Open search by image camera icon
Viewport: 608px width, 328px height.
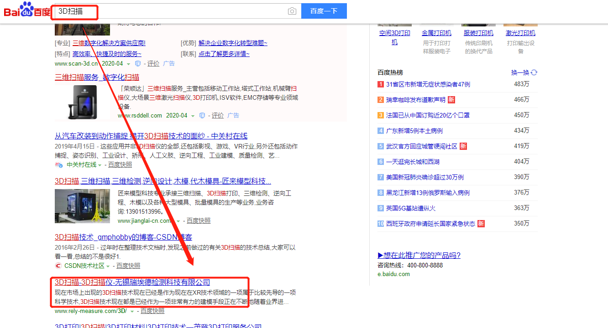click(292, 11)
